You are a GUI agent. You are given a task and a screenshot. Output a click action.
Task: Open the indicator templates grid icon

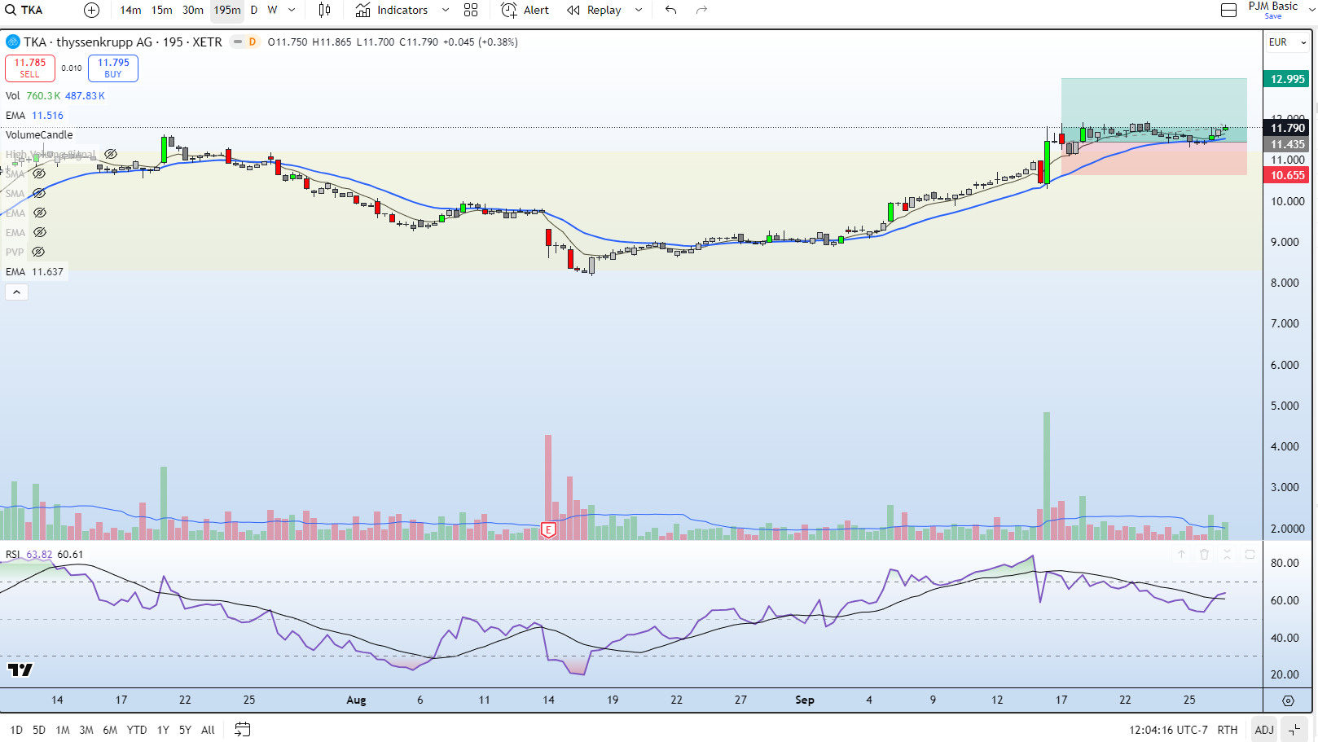point(471,11)
